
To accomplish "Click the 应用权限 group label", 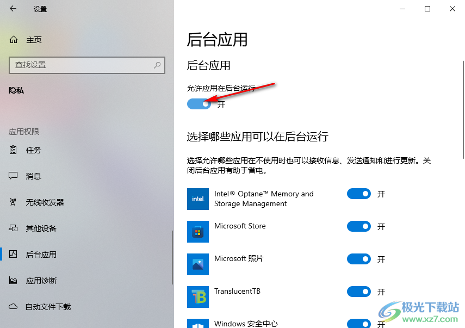I will 24,132.
